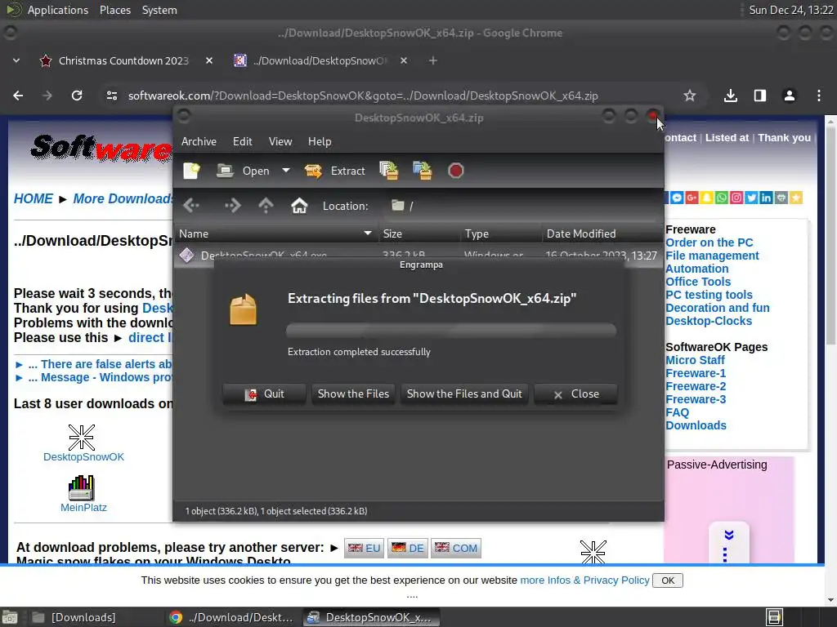837x627 pixels.
Task: Expand the Open recent archives dropdown arrow
Action: pyautogui.click(x=286, y=171)
